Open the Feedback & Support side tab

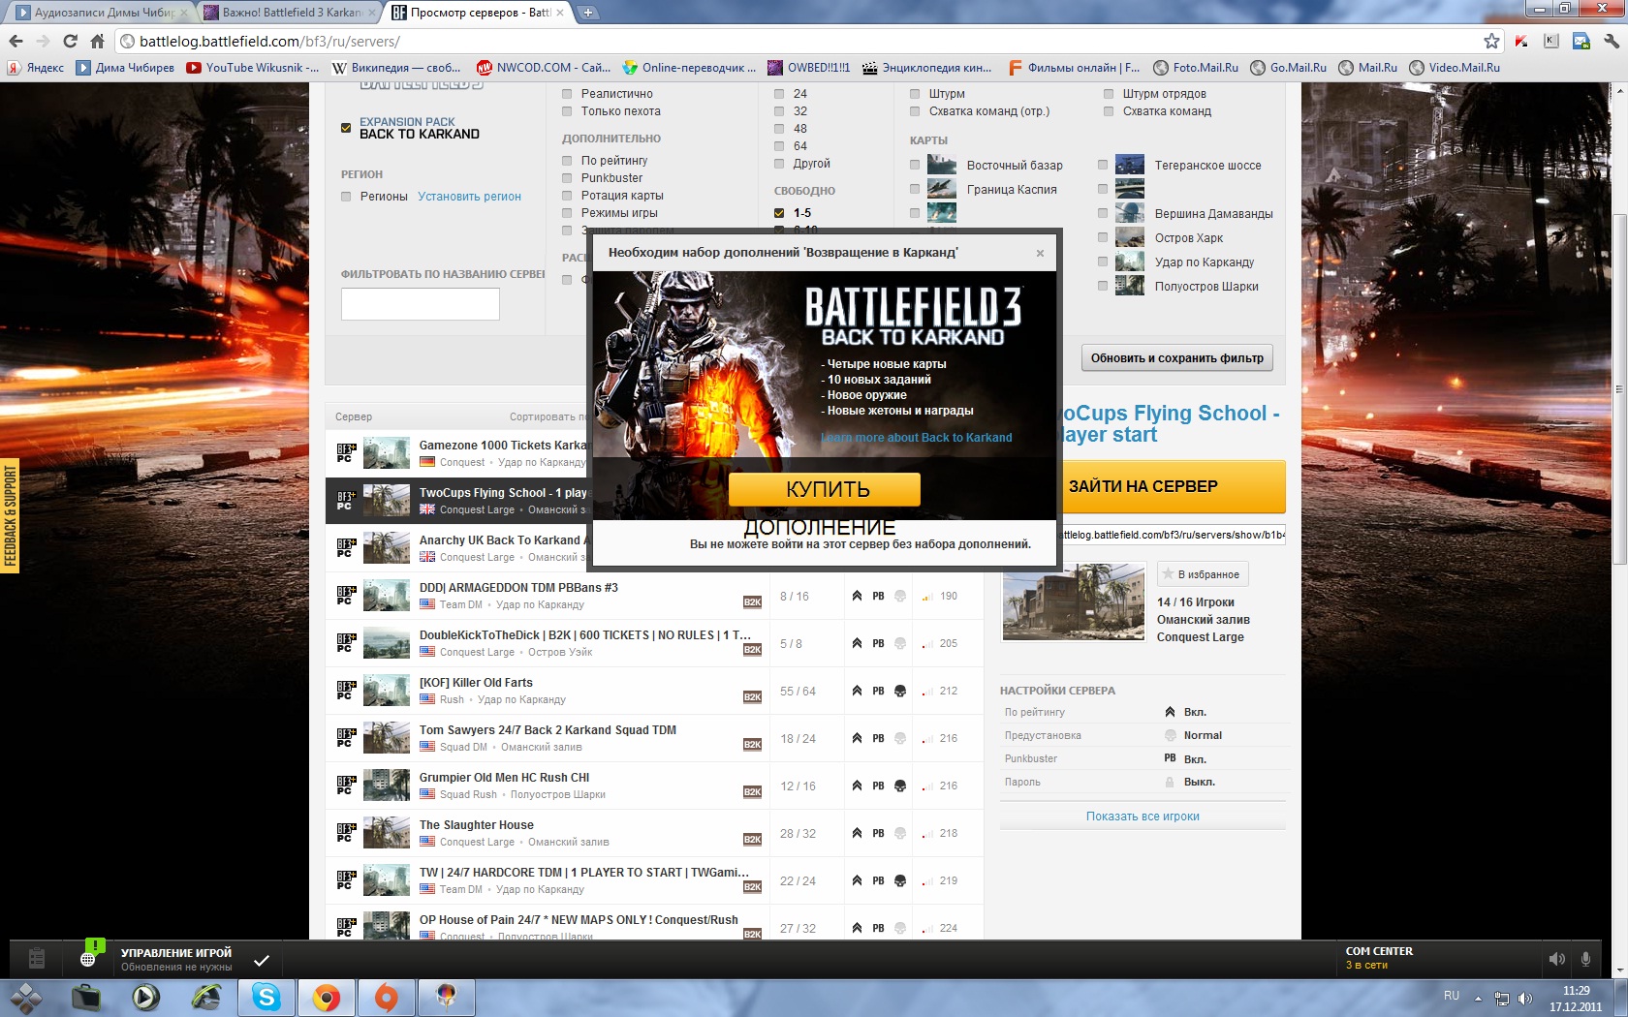tap(10, 515)
